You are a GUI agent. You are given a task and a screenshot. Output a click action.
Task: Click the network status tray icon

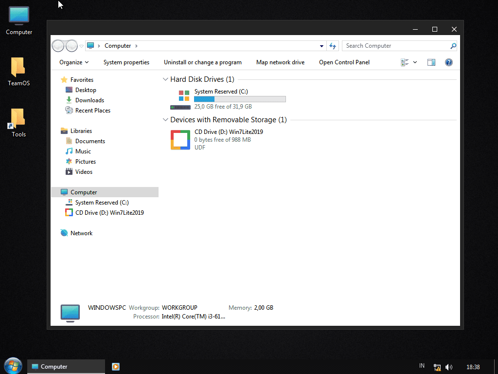(437, 367)
